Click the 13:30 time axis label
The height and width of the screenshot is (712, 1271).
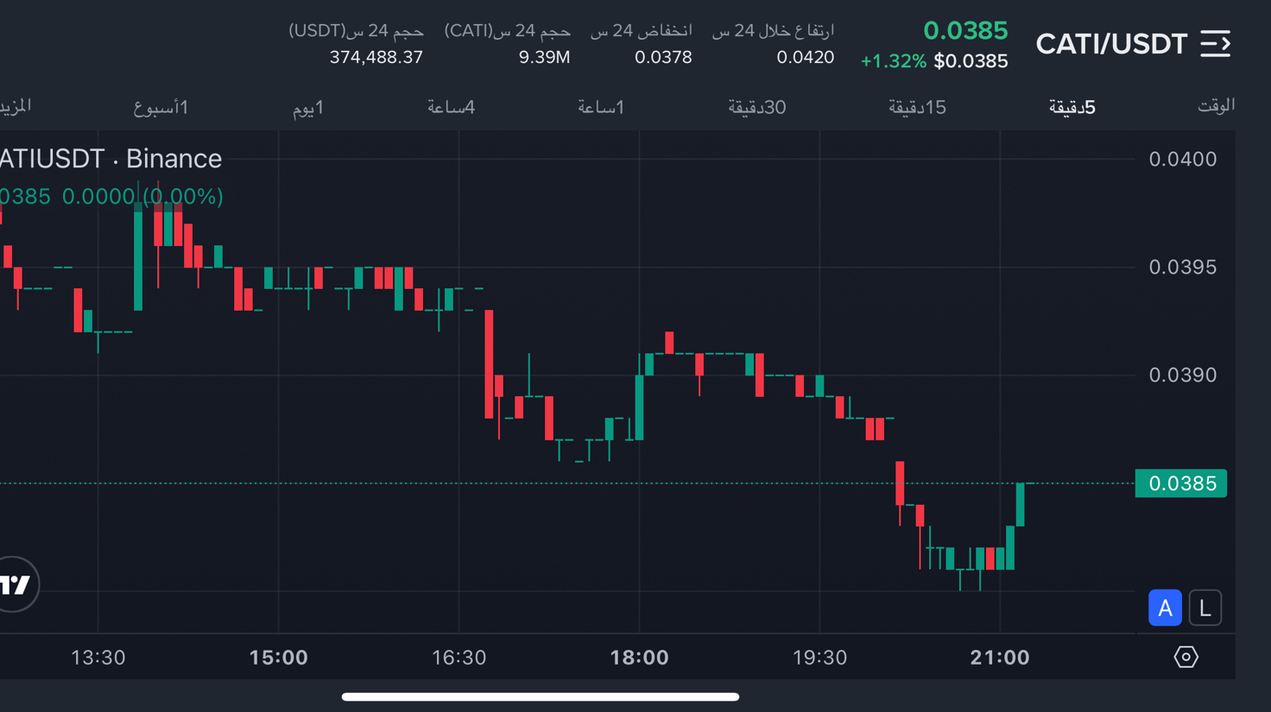(98, 658)
